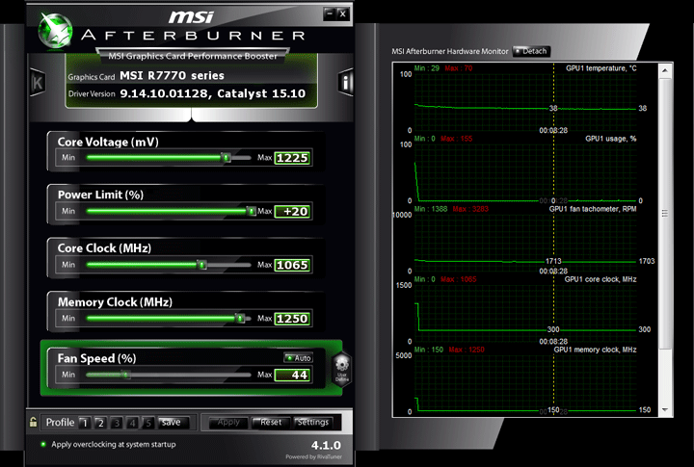Close the Afterburner window
Viewport: 694px width, 467px height.
pos(343,14)
